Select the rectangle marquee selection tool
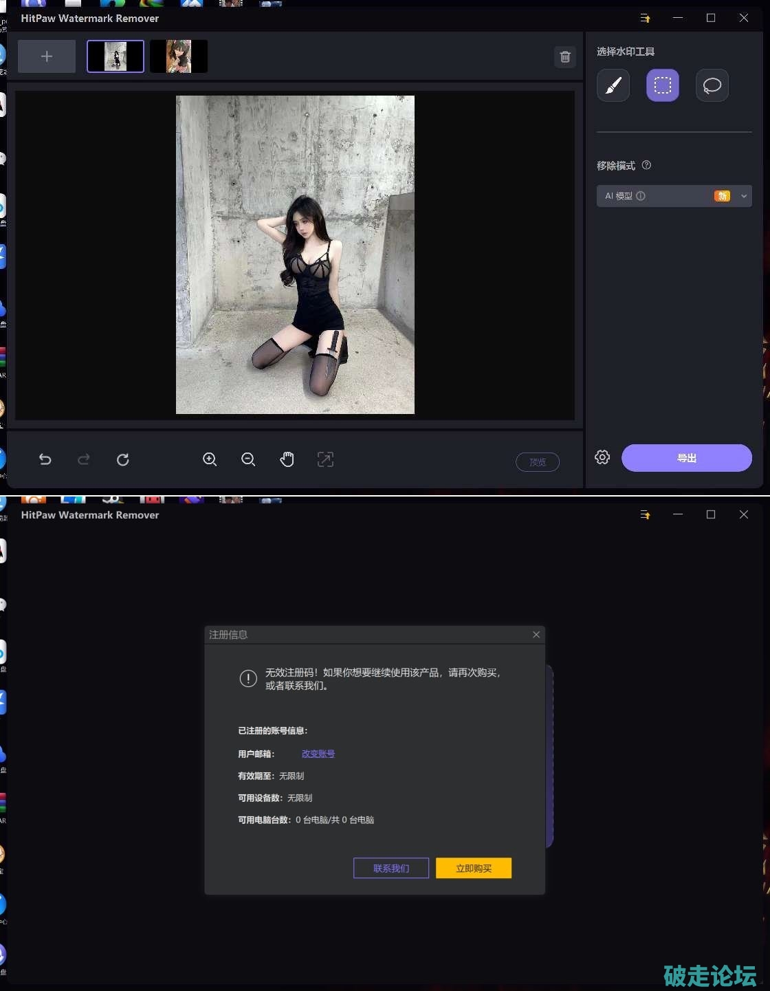Viewport: 770px width, 991px height. (x=663, y=85)
